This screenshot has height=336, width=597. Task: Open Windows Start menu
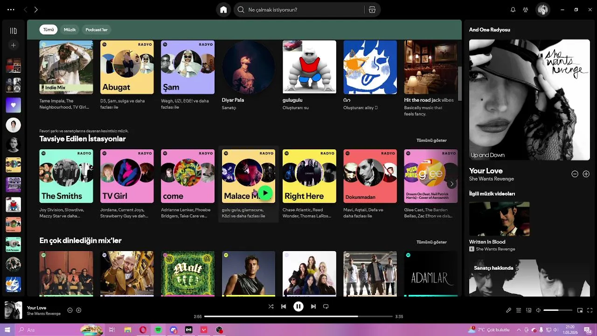click(x=7, y=330)
